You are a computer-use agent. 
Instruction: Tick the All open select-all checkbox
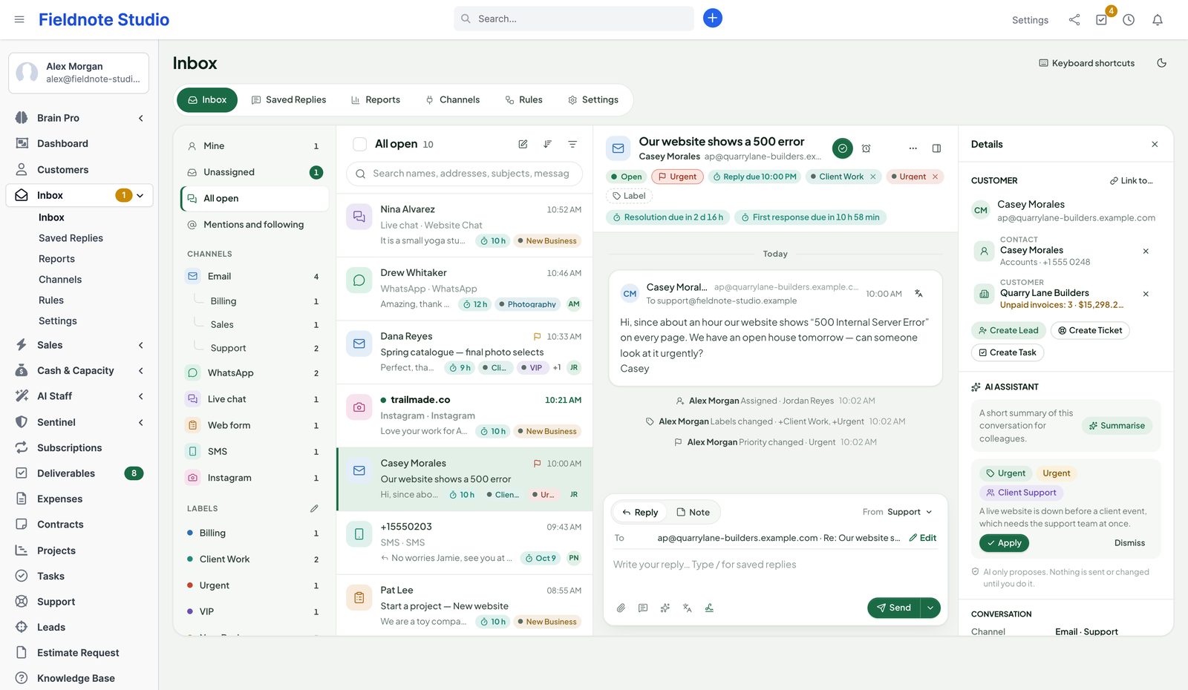359,144
